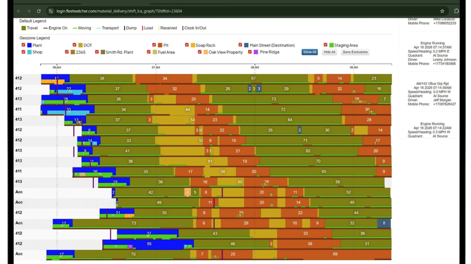Toggle the Soap Rack checkbox

[187, 45]
